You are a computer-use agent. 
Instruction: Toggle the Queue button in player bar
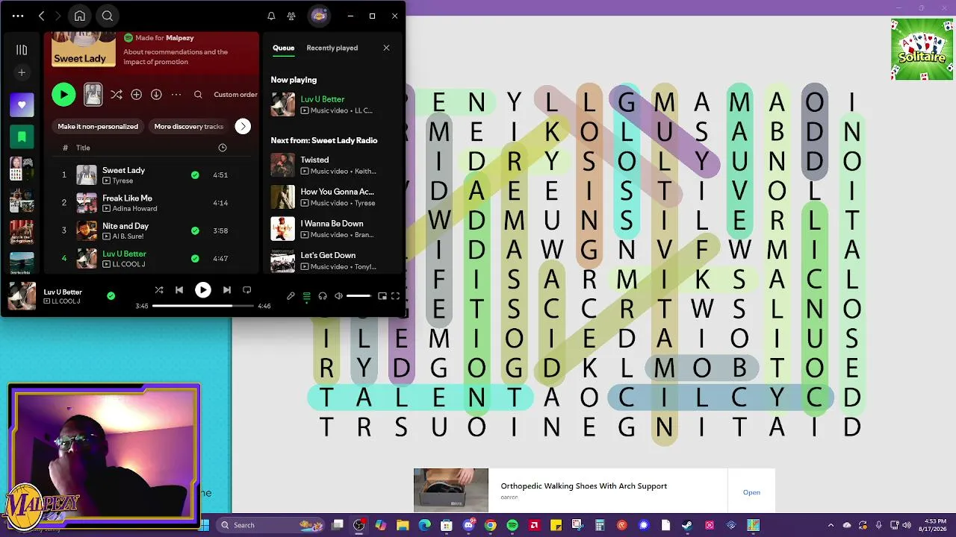[x=306, y=296]
